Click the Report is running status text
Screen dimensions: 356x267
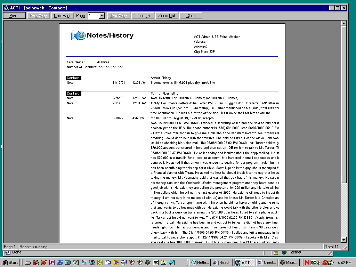(x=35, y=247)
